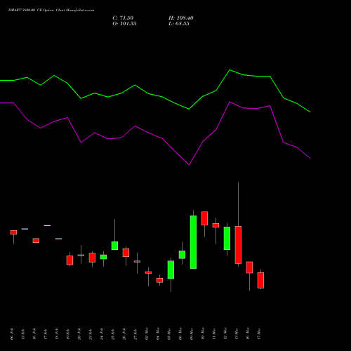The height and width of the screenshot is (351, 351).
Task: Click the '09 Mar' date label
Action: click(192, 333)
